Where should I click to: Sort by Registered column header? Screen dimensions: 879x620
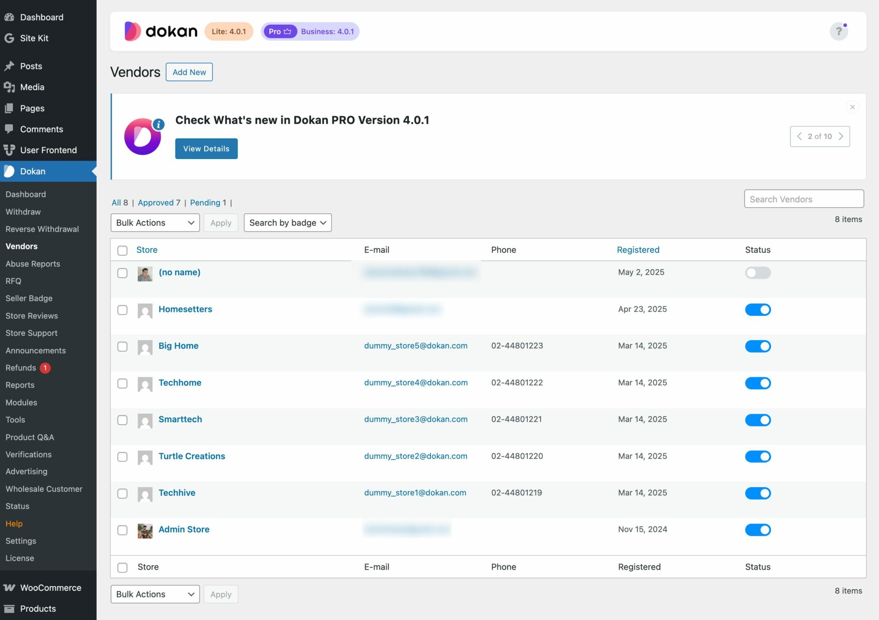tap(638, 250)
